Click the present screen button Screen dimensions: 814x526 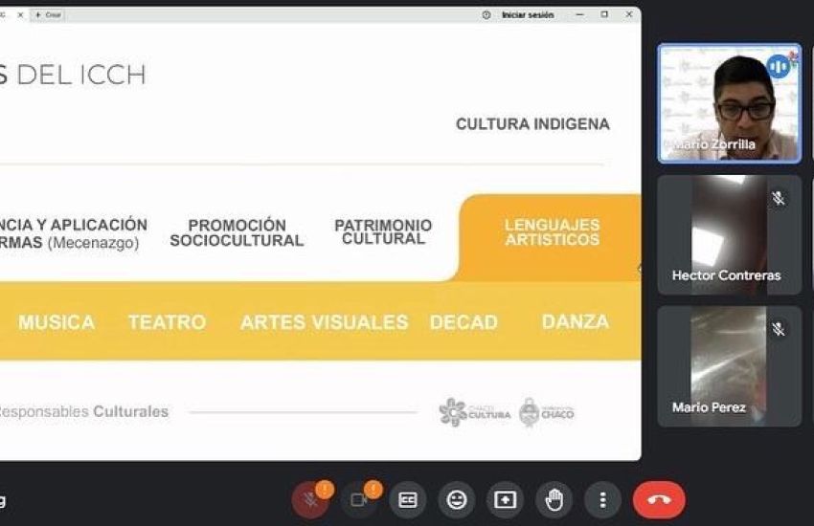pyautogui.click(x=505, y=500)
